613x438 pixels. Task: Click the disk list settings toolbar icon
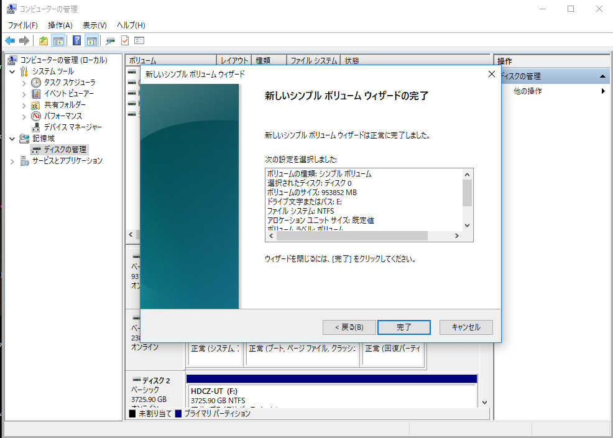(x=139, y=40)
